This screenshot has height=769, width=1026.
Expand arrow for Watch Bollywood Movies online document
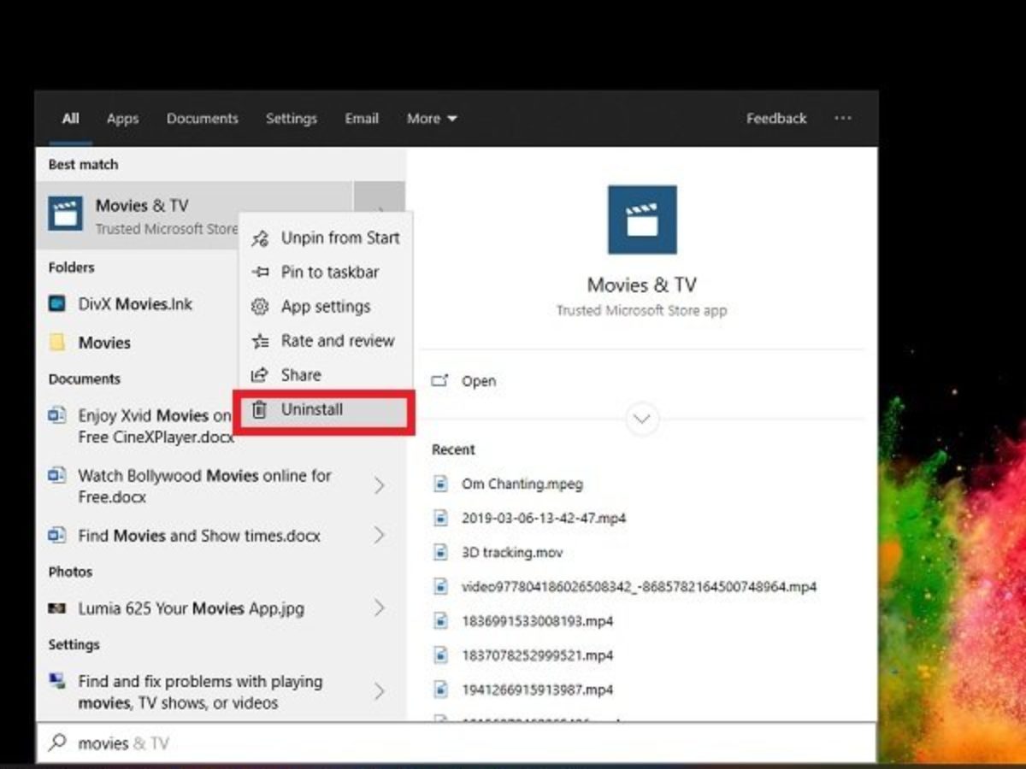pyautogui.click(x=379, y=485)
